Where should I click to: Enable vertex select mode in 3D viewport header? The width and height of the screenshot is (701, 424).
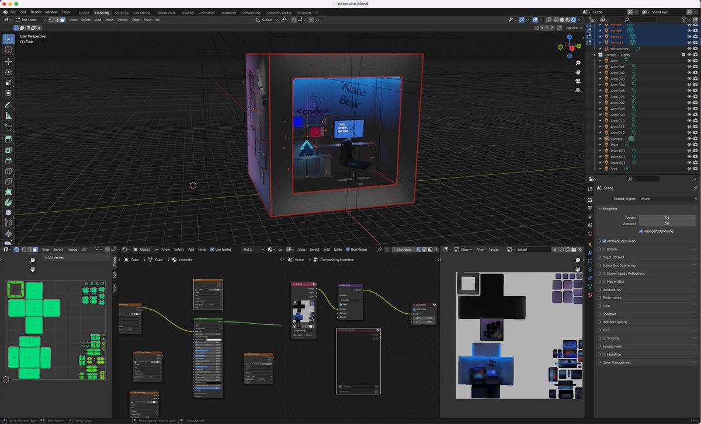50,20
